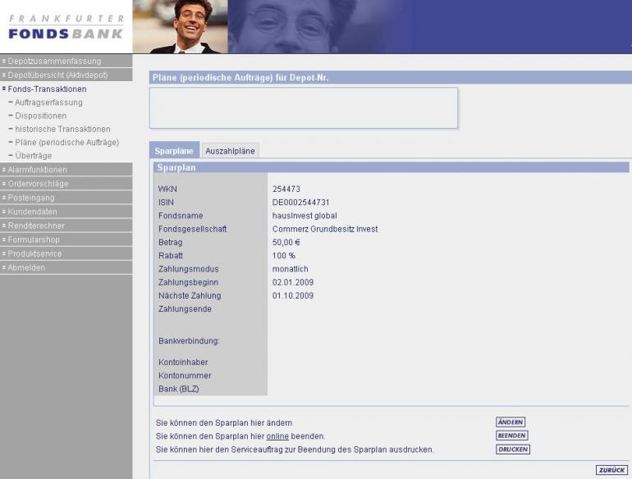The height and width of the screenshot is (479, 632).
Task: Open Renditerechner menu item
Action: (66, 226)
